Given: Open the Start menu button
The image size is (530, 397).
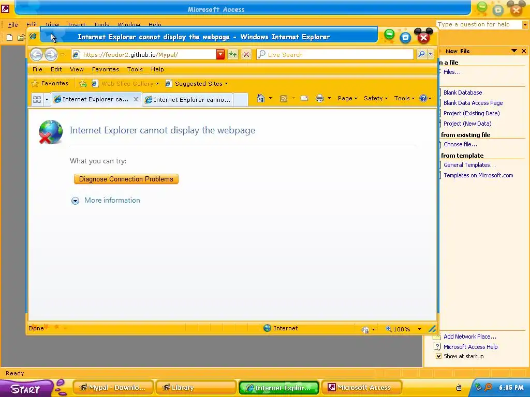Looking at the screenshot, I should click(x=26, y=388).
